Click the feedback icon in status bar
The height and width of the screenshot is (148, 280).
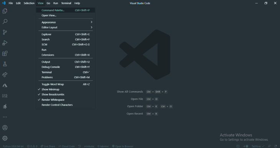pyautogui.click(x=270, y=146)
